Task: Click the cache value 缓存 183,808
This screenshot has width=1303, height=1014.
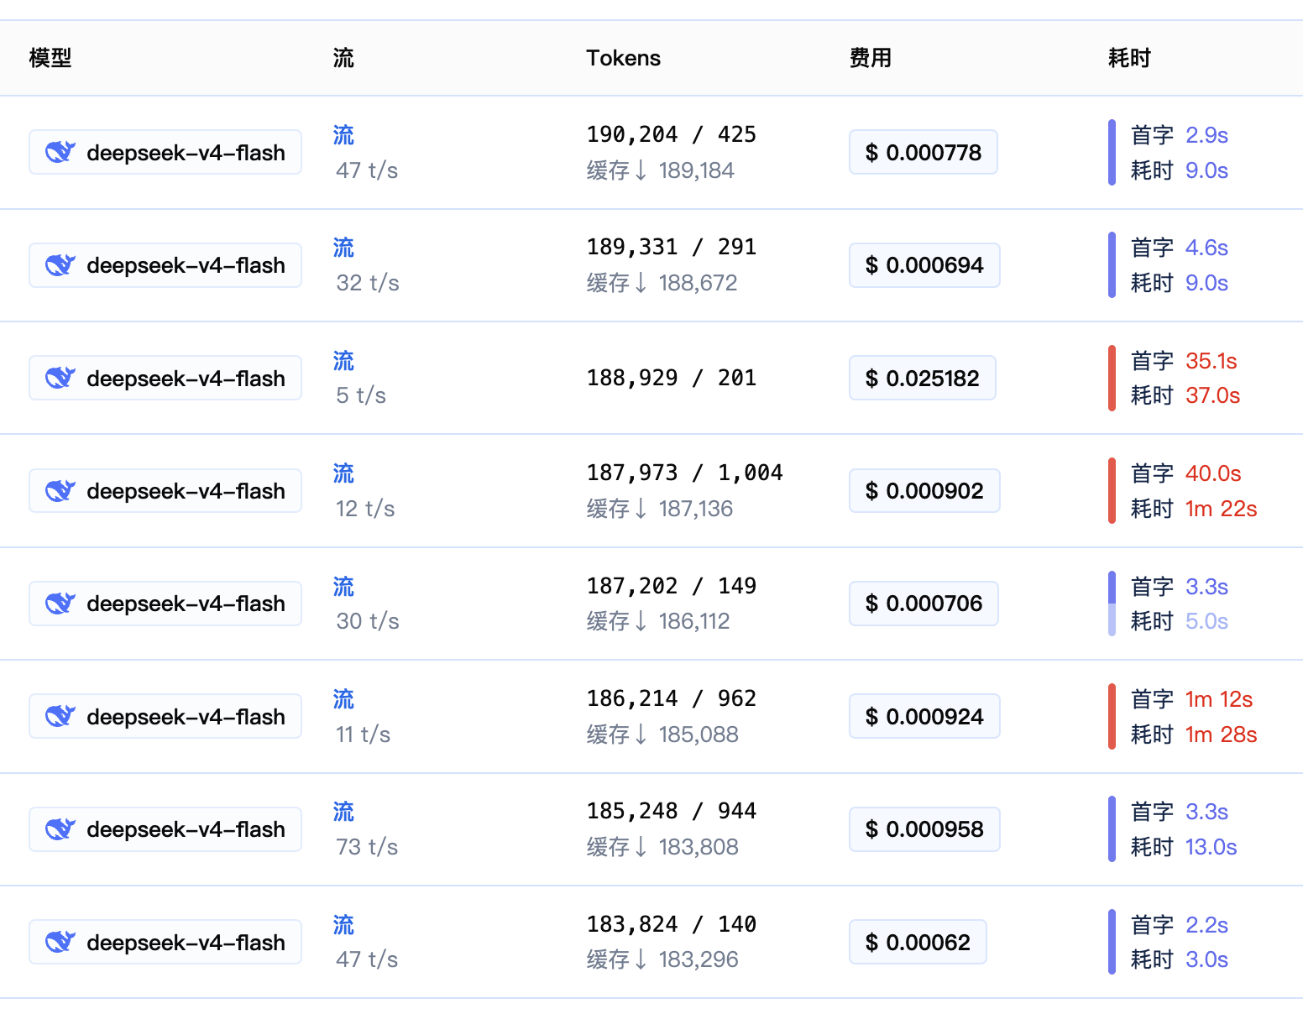Action: coord(663,847)
